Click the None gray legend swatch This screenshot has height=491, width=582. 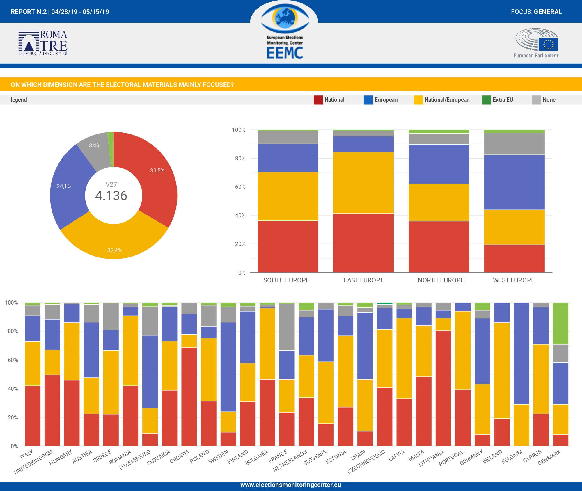536,100
